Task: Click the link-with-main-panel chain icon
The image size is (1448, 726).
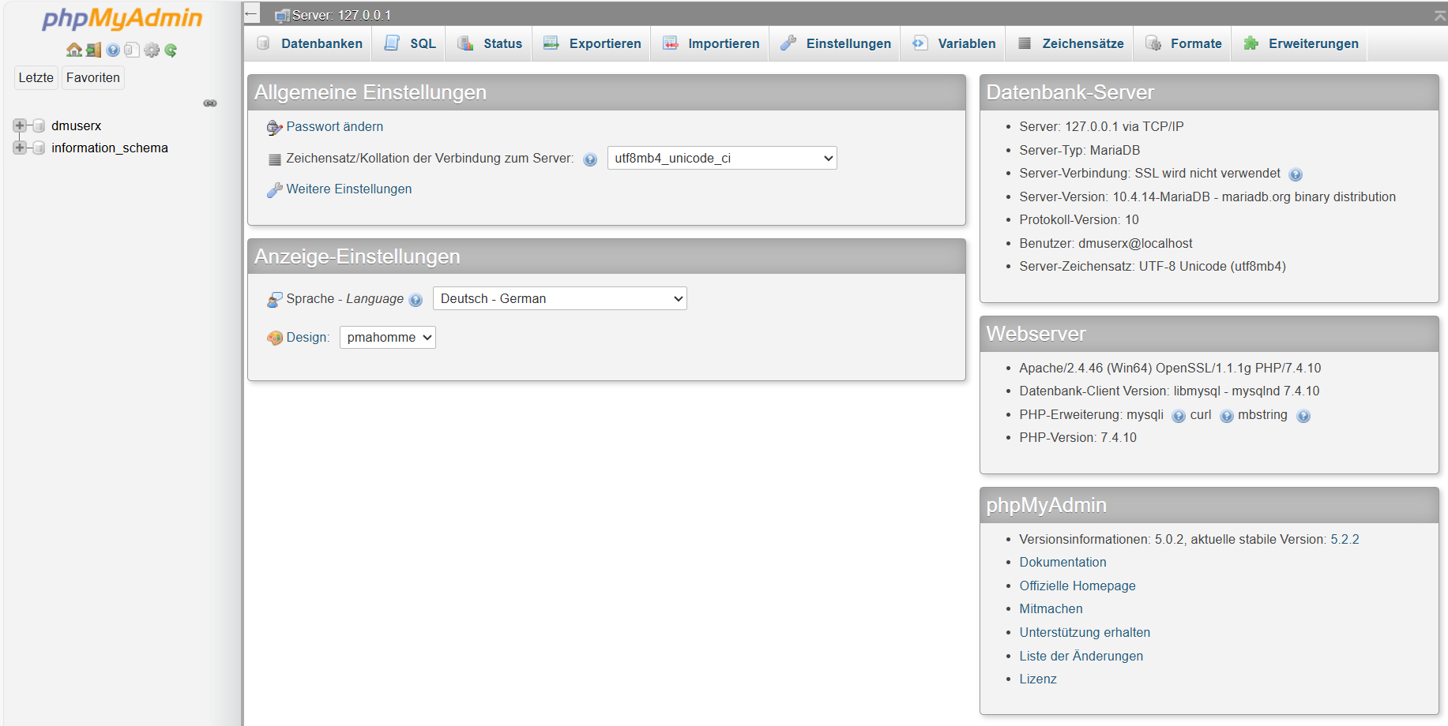Action: coord(210,103)
